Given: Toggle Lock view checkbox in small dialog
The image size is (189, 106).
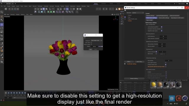Looking at the screenshot, I should pos(91,42).
